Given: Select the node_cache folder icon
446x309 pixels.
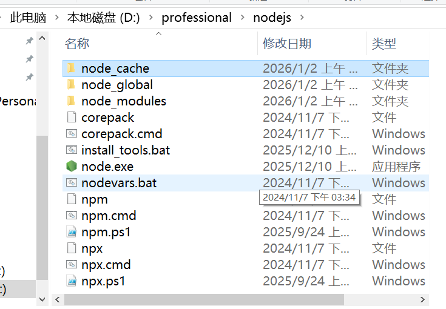Looking at the screenshot, I should click(71, 68).
